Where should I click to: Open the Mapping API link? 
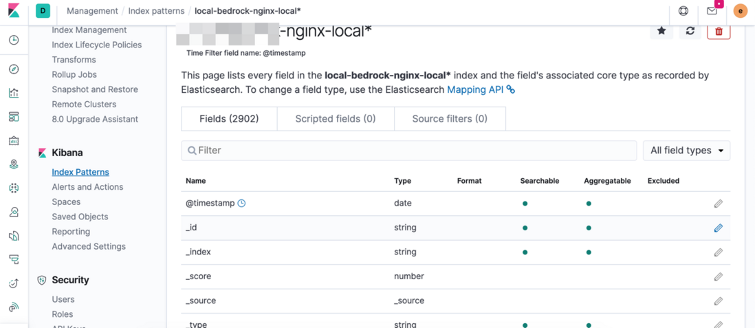(481, 89)
